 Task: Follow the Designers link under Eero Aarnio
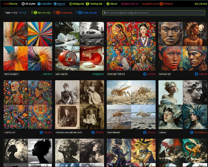coord(98,74)
